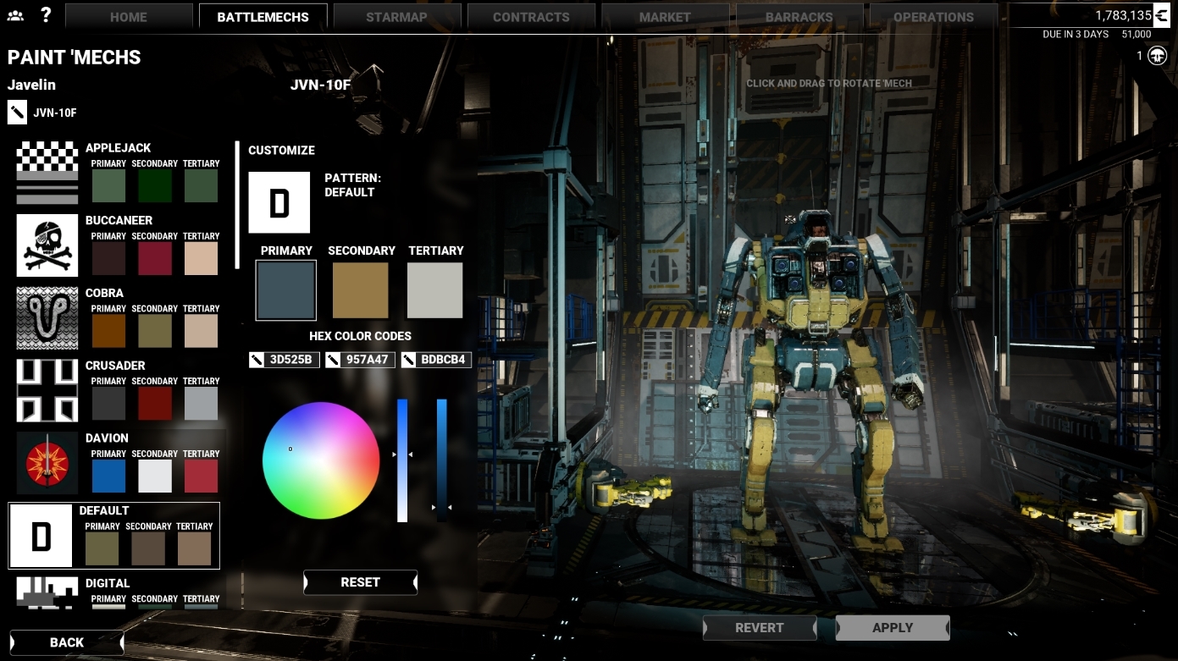
Task: Click the pencil icon next to 3D525B
Action: click(x=257, y=360)
